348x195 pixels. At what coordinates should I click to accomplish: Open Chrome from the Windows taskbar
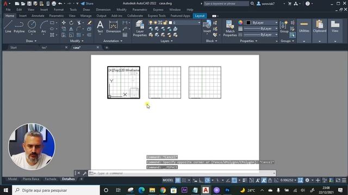pyautogui.click(x=163, y=190)
